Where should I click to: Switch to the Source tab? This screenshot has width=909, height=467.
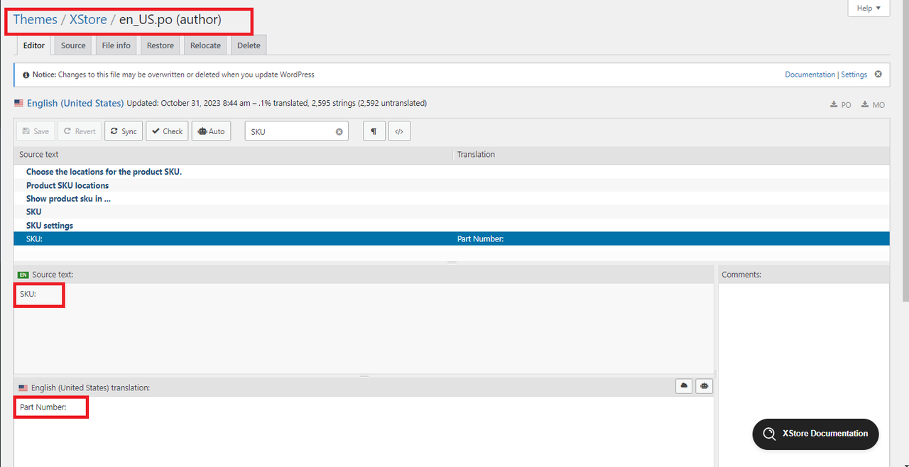(x=73, y=45)
